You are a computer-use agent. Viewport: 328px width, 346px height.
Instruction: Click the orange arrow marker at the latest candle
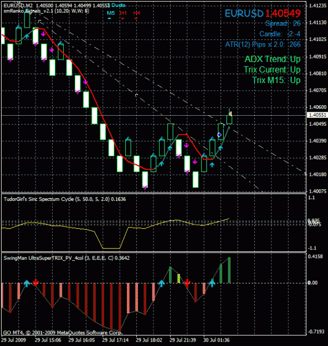[x=230, y=114]
